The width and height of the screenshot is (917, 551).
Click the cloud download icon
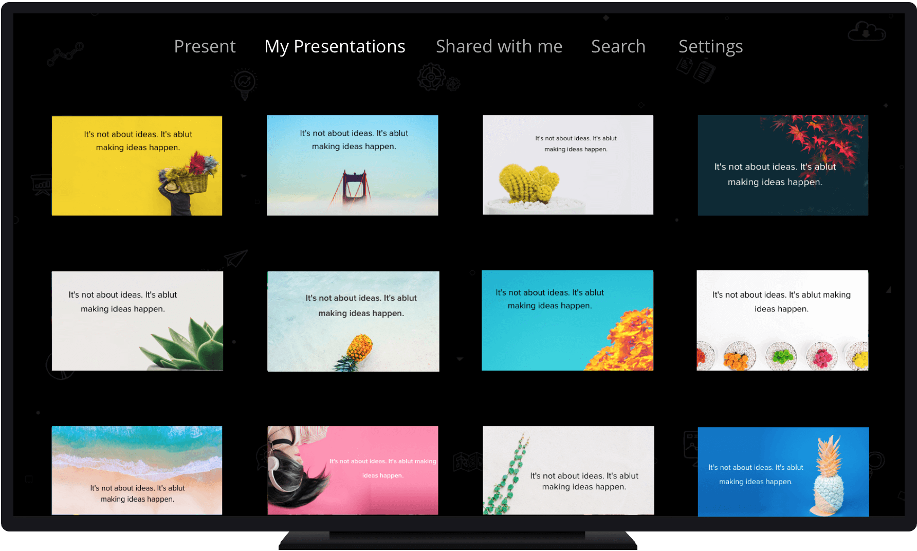pos(867,31)
